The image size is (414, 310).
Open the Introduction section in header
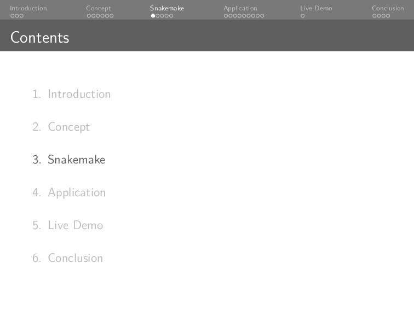tap(28, 8)
